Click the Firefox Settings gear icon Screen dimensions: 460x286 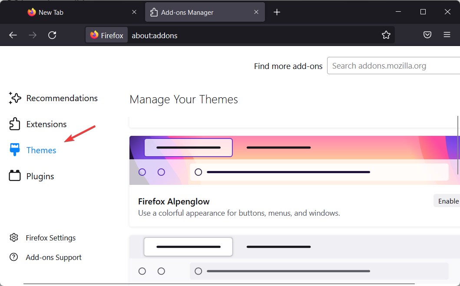point(14,237)
